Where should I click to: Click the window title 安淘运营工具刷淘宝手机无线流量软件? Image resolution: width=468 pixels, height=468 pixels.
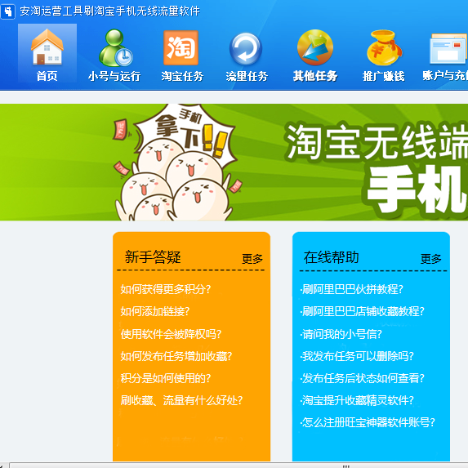pos(109,11)
